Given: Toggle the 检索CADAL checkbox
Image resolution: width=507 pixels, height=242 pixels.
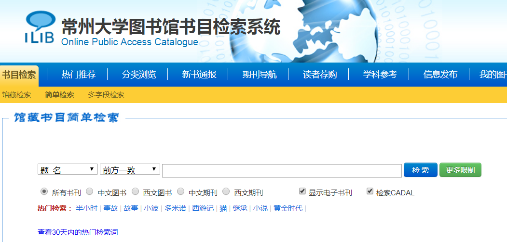Looking at the screenshot, I should click(x=370, y=191).
